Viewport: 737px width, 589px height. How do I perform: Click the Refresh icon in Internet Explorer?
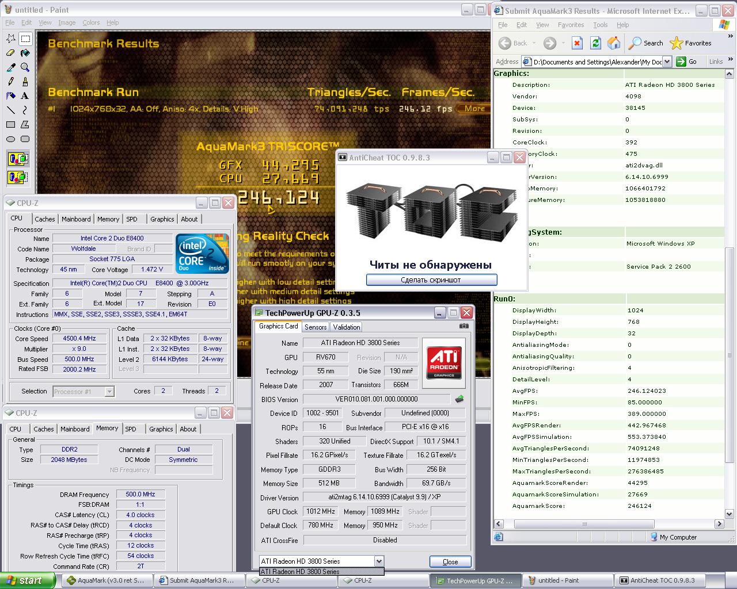click(596, 43)
